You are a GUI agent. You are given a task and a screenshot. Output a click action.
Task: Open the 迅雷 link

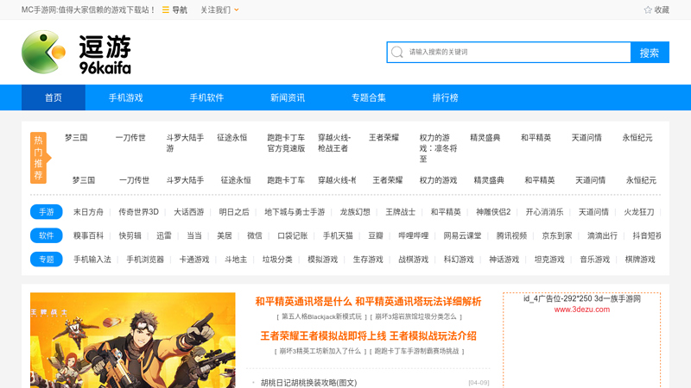point(164,235)
